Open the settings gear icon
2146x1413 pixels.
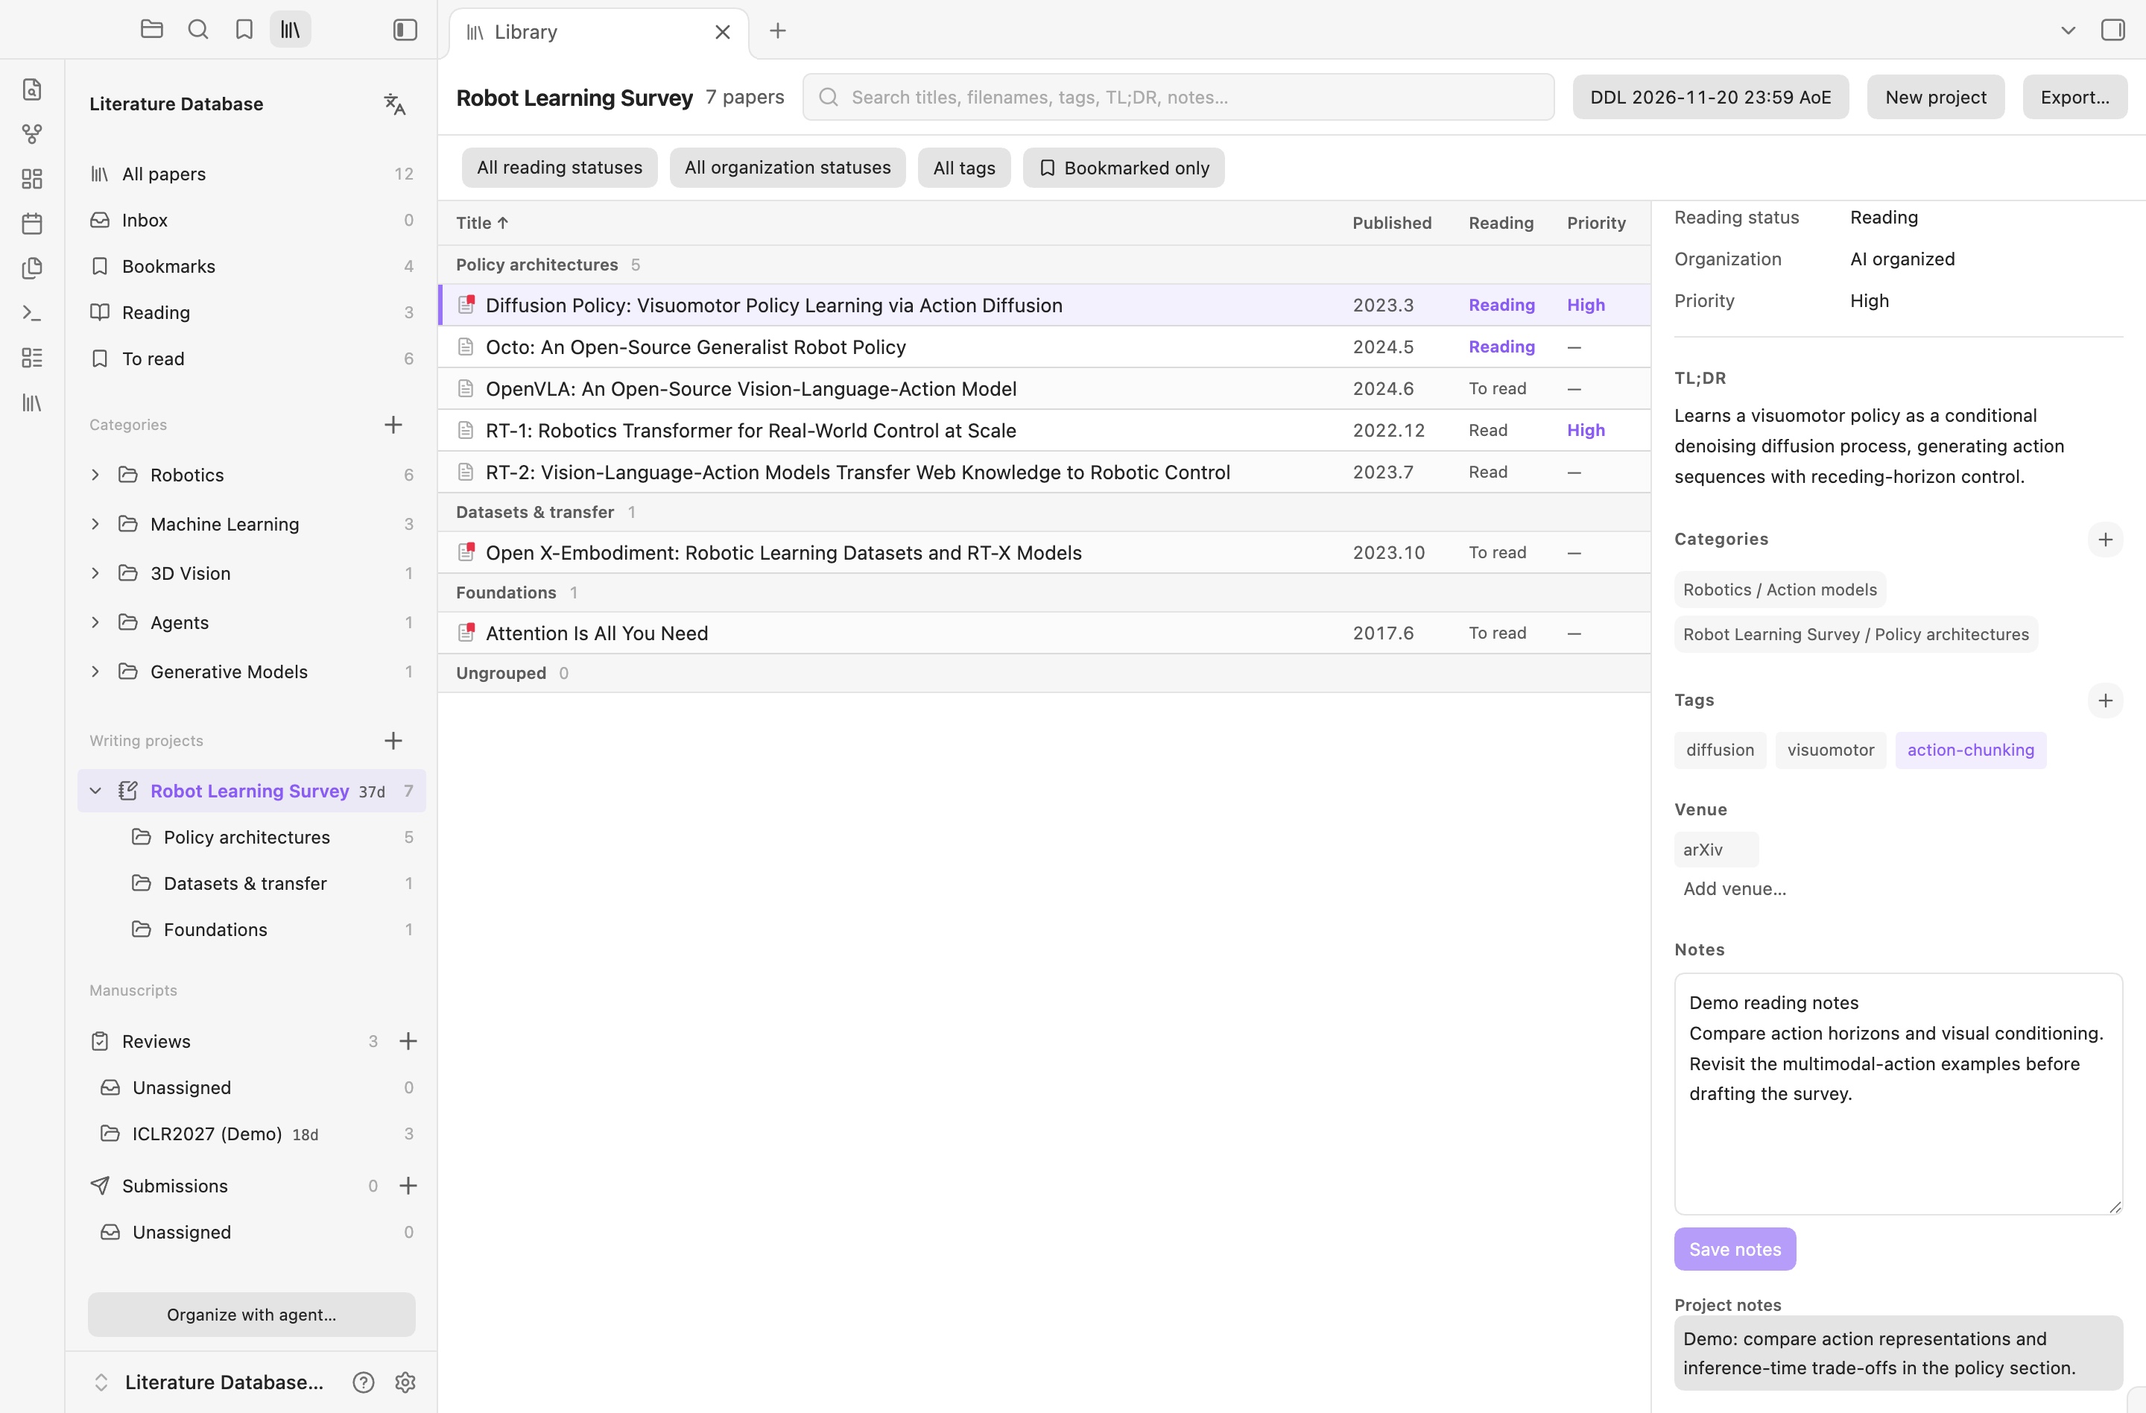coord(405,1382)
